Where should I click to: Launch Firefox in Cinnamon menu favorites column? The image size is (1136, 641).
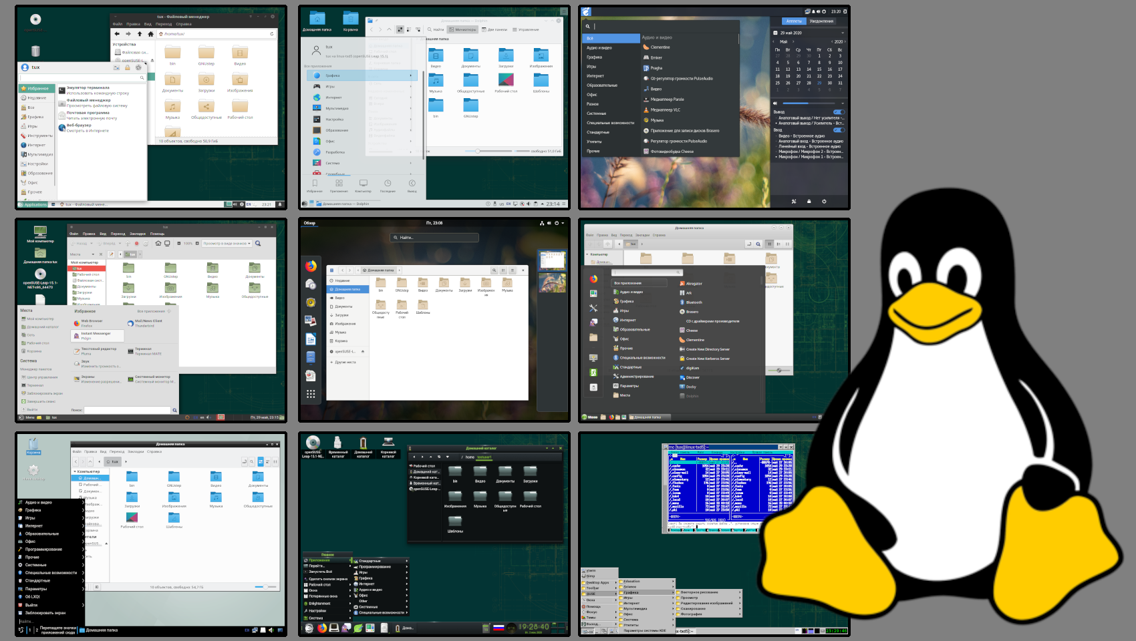(x=593, y=279)
